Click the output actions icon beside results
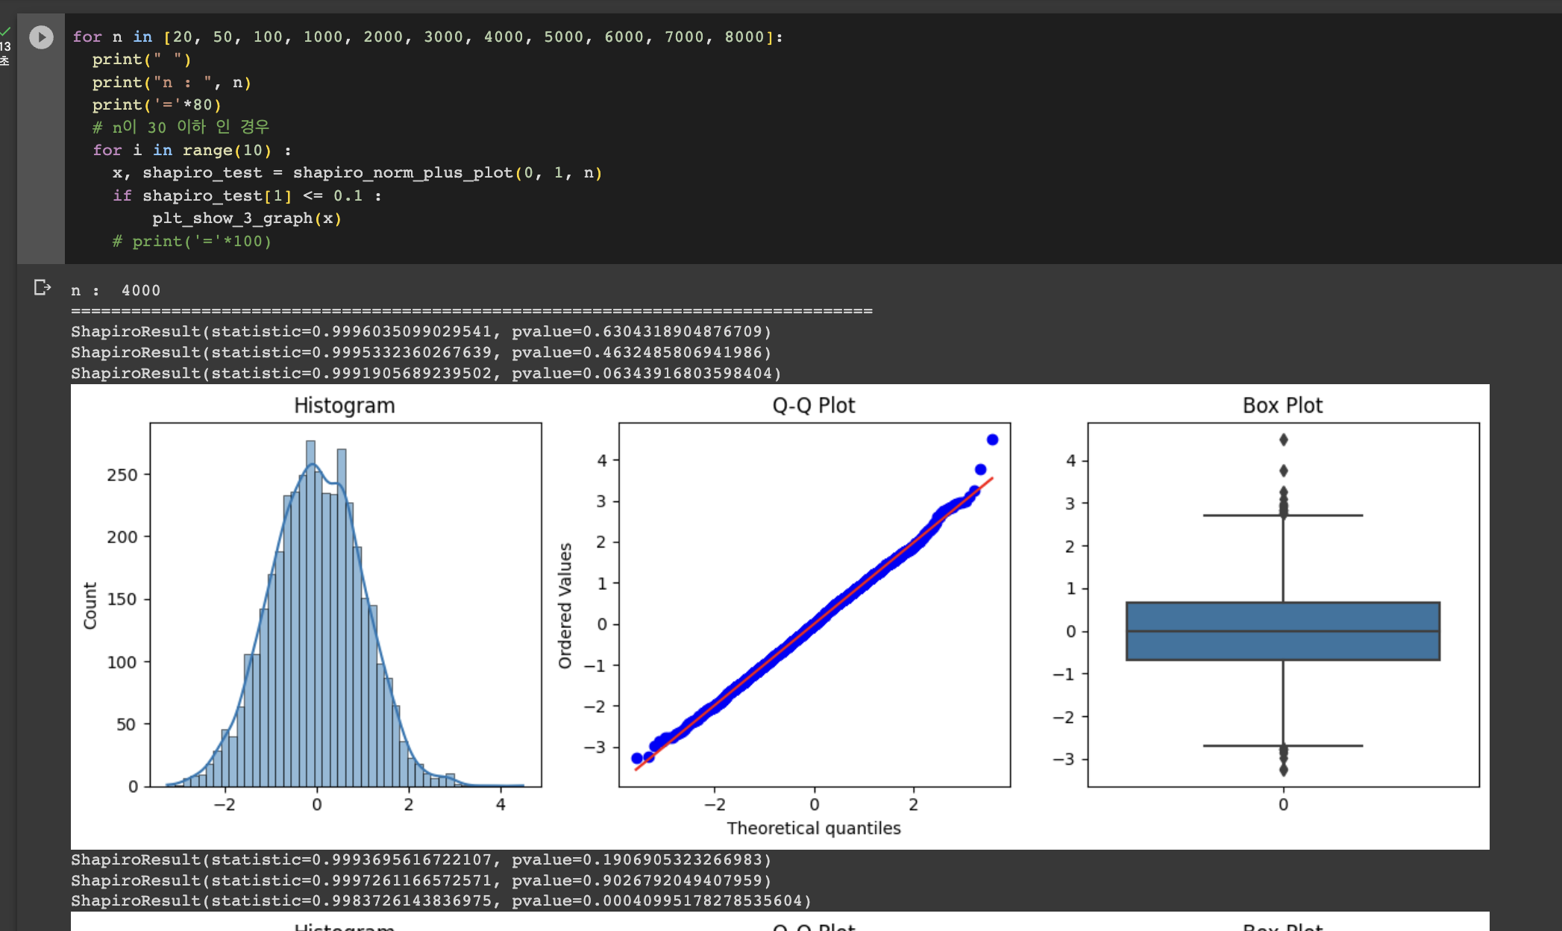 click(42, 287)
